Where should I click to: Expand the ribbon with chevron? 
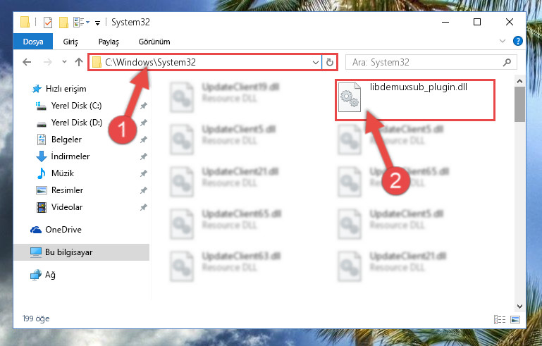tap(503, 41)
